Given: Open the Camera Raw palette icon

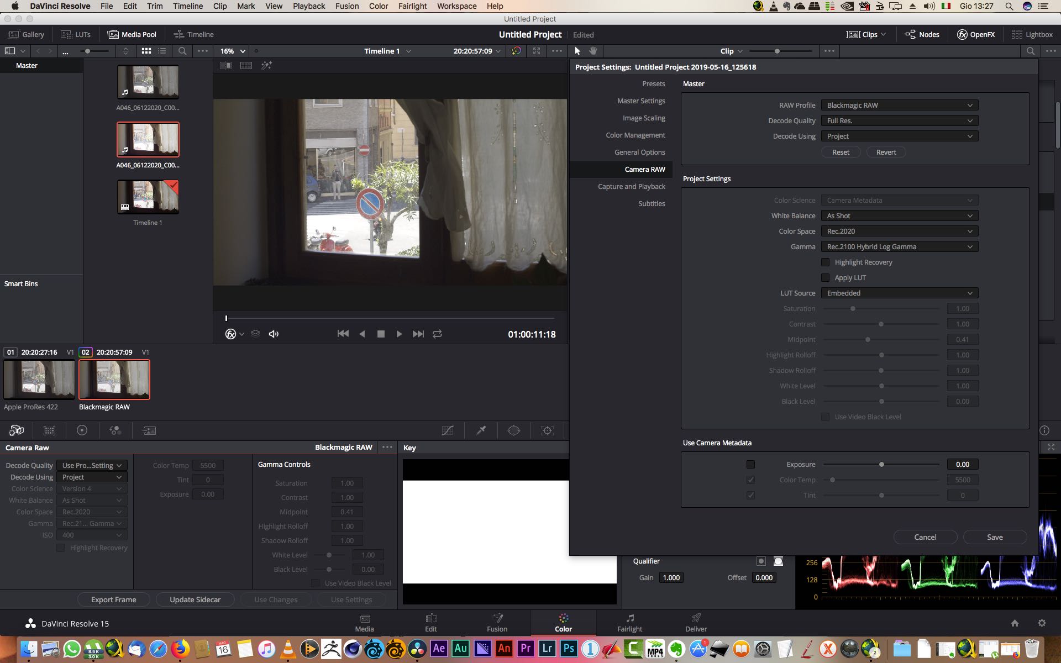Looking at the screenshot, I should point(17,430).
